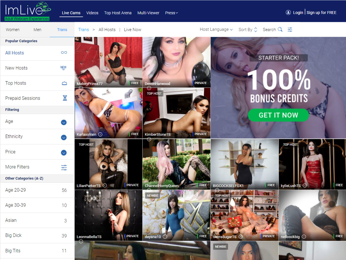Click the KimberStoneTS host name
Viewport: 346px width, 260px height.
click(158, 134)
